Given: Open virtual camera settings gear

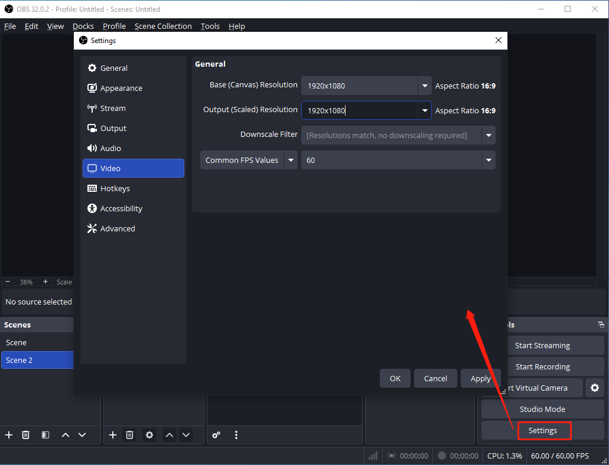Looking at the screenshot, I should 595,388.
